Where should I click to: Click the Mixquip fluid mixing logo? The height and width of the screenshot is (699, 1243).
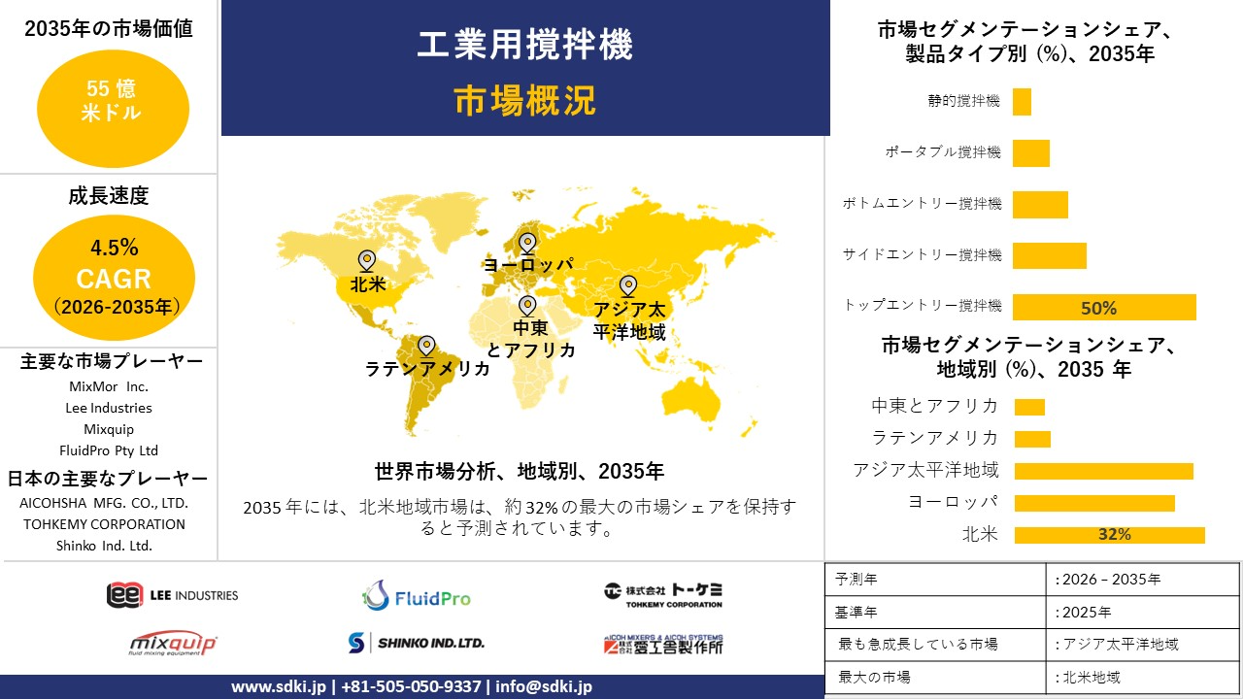coord(173,643)
